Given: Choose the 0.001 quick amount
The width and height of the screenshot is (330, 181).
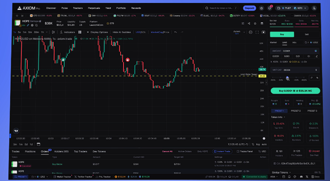Looking at the screenshot, I should pos(287,56).
